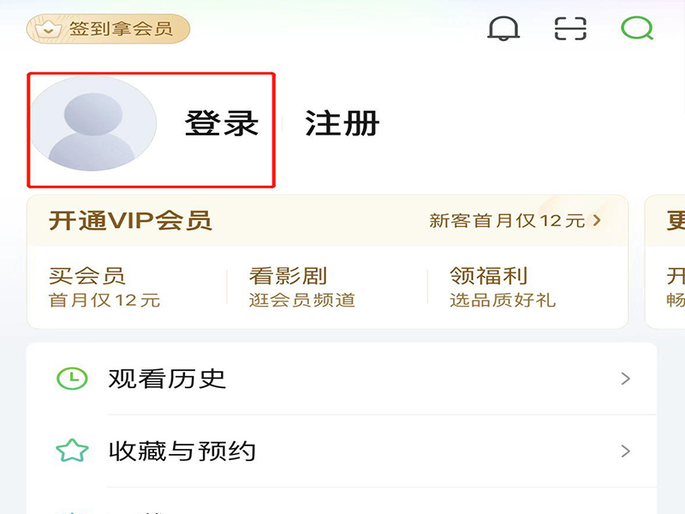Click 注册 to register an account
The width and height of the screenshot is (685, 514).
point(342,123)
